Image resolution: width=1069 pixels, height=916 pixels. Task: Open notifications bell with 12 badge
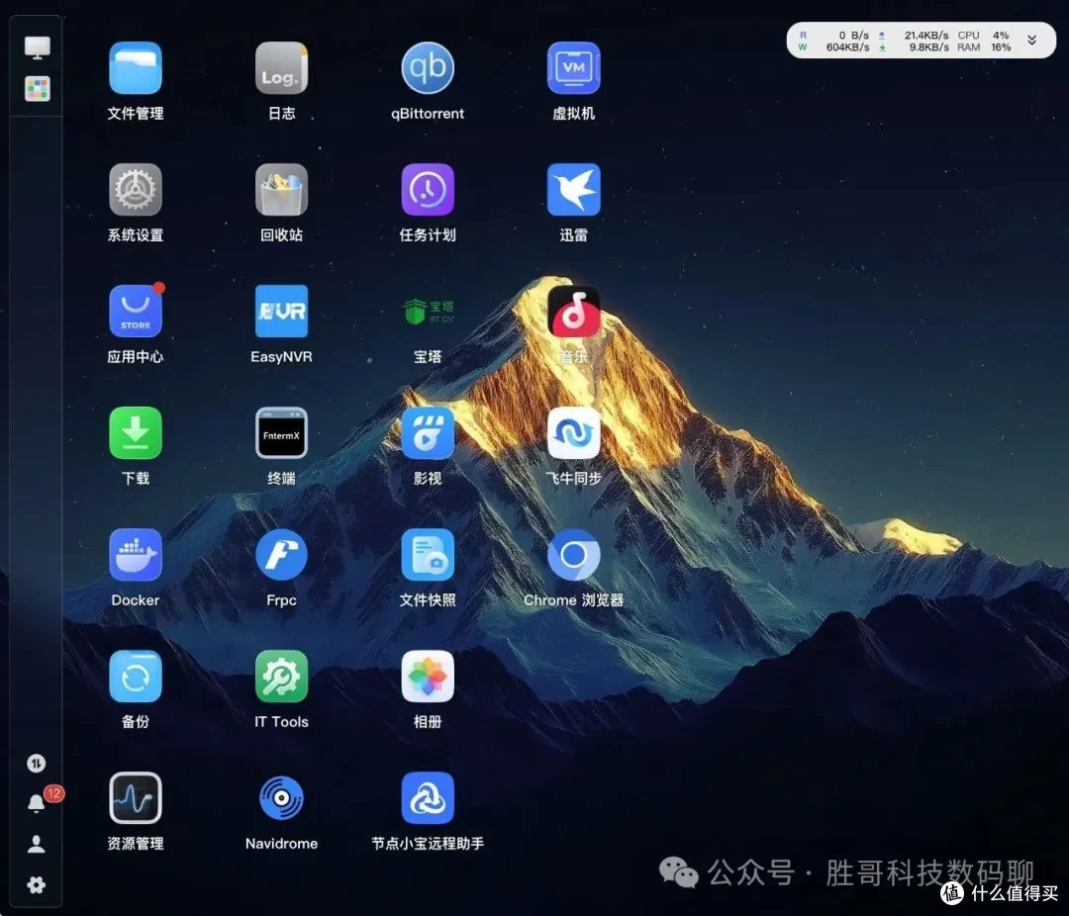click(37, 803)
